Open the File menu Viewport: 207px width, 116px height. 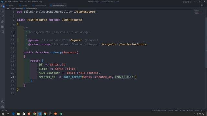(6, 2)
